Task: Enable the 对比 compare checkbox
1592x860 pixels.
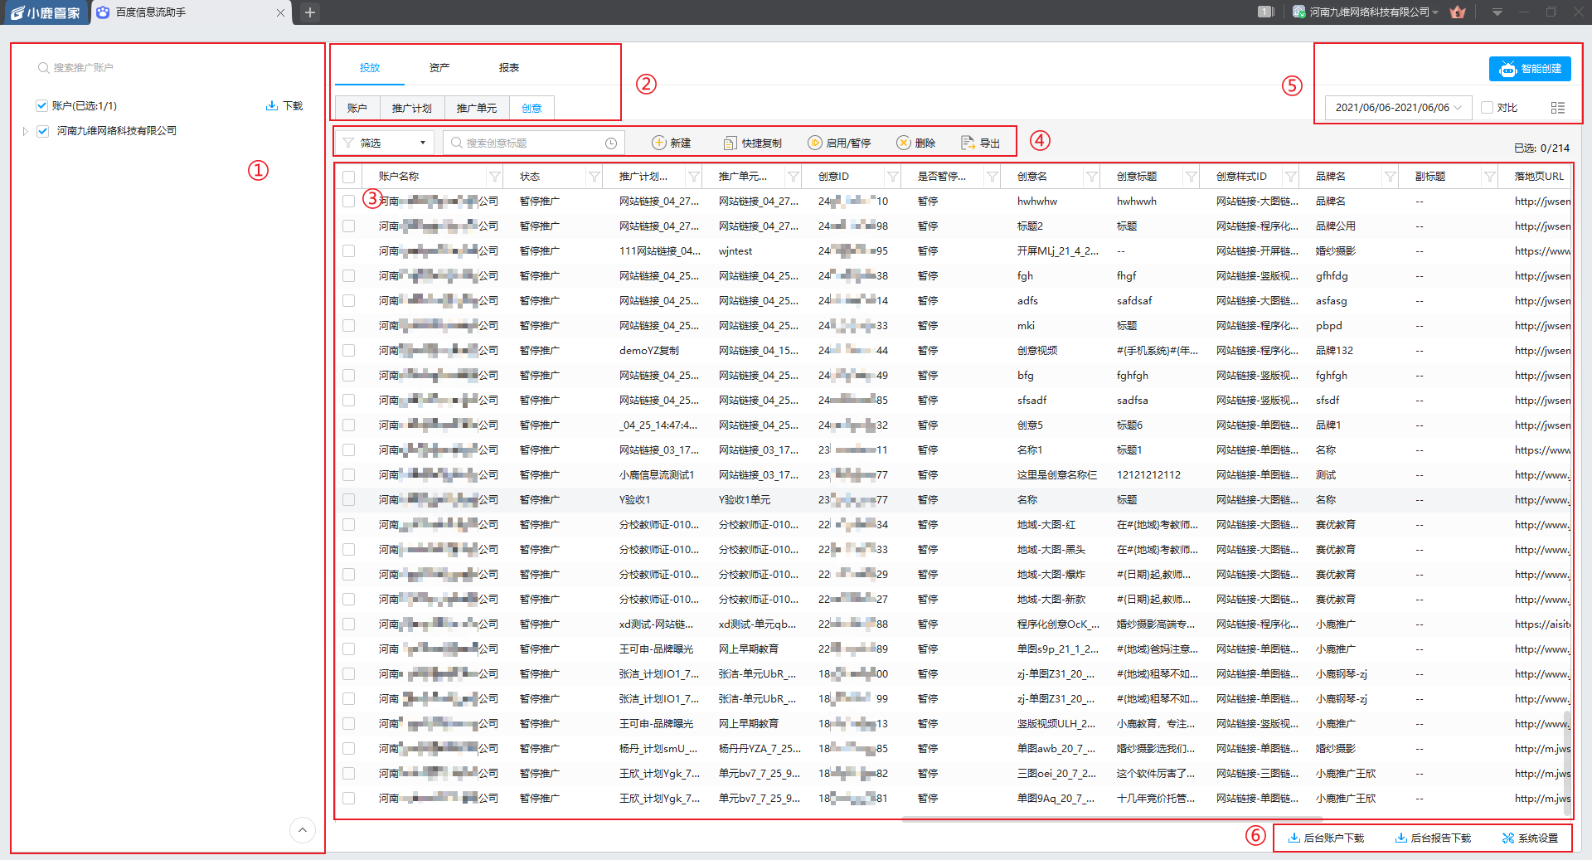Action: [1487, 108]
